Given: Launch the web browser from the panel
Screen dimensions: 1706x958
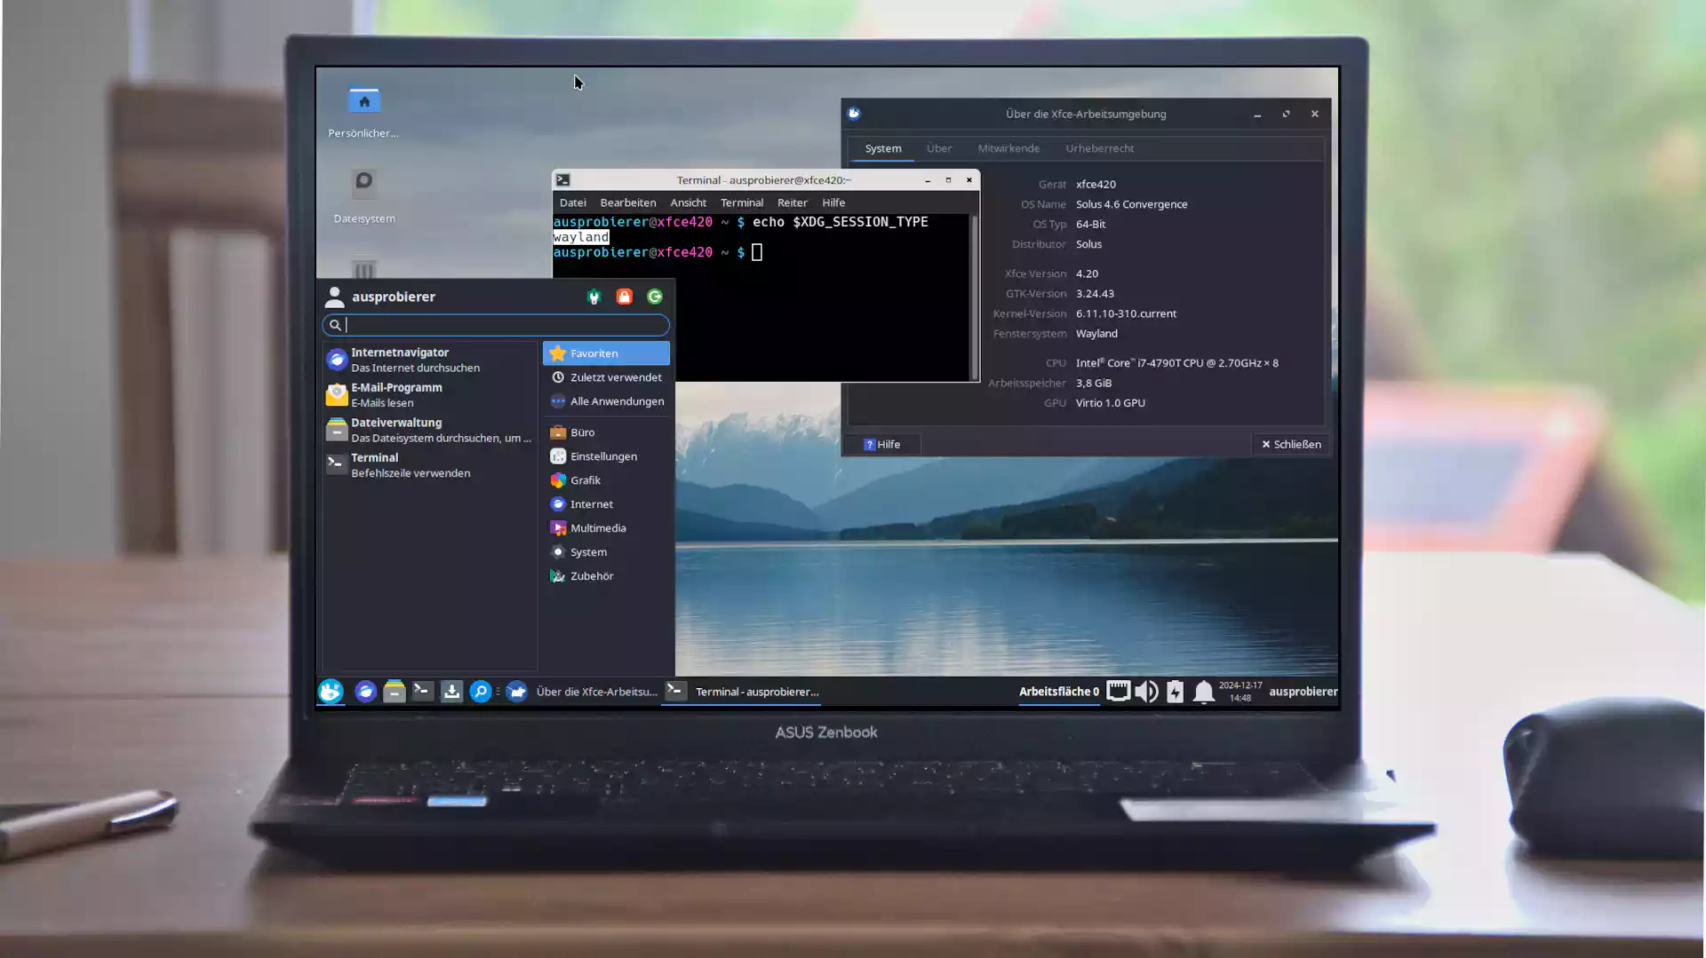Looking at the screenshot, I should (365, 692).
